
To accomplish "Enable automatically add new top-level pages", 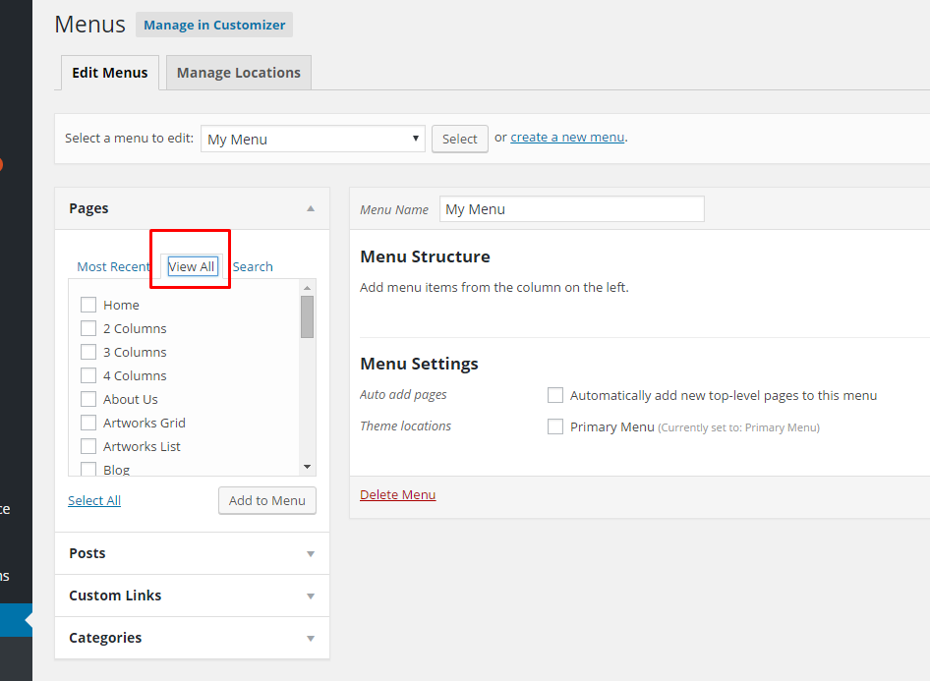I will coord(555,395).
